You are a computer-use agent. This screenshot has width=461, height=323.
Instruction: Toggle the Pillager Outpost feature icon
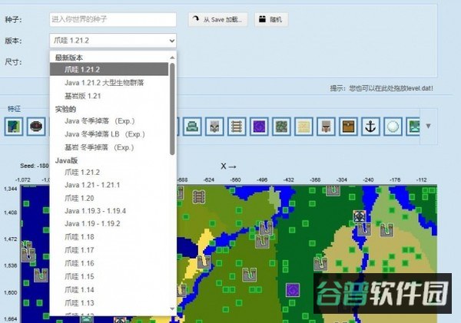[x=214, y=127]
